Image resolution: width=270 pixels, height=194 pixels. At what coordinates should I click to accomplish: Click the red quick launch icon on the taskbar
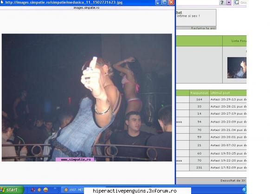coord(33,190)
